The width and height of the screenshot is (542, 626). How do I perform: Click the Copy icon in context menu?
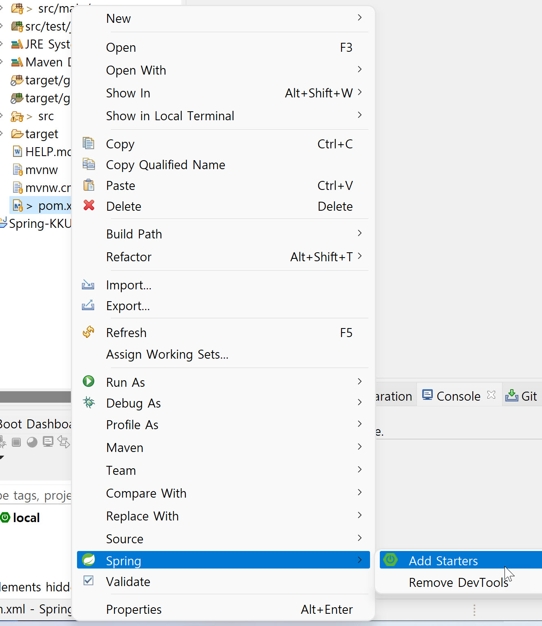88,143
